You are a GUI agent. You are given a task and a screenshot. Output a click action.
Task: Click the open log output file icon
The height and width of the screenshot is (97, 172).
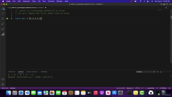tap(164, 72)
